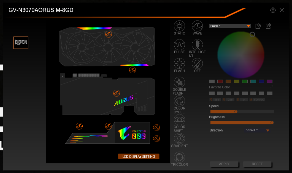Open settings via the gear icon

(x=273, y=10)
